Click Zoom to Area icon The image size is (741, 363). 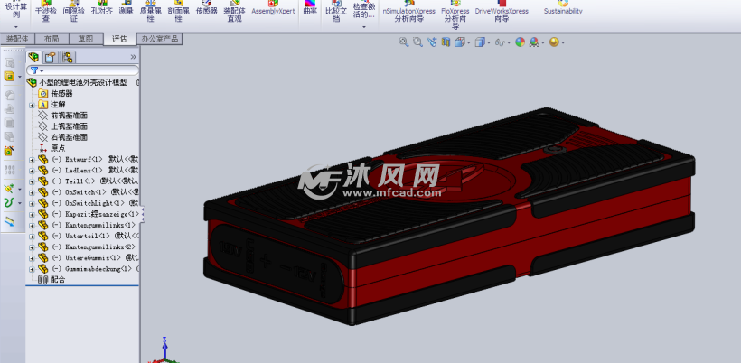[417, 42]
